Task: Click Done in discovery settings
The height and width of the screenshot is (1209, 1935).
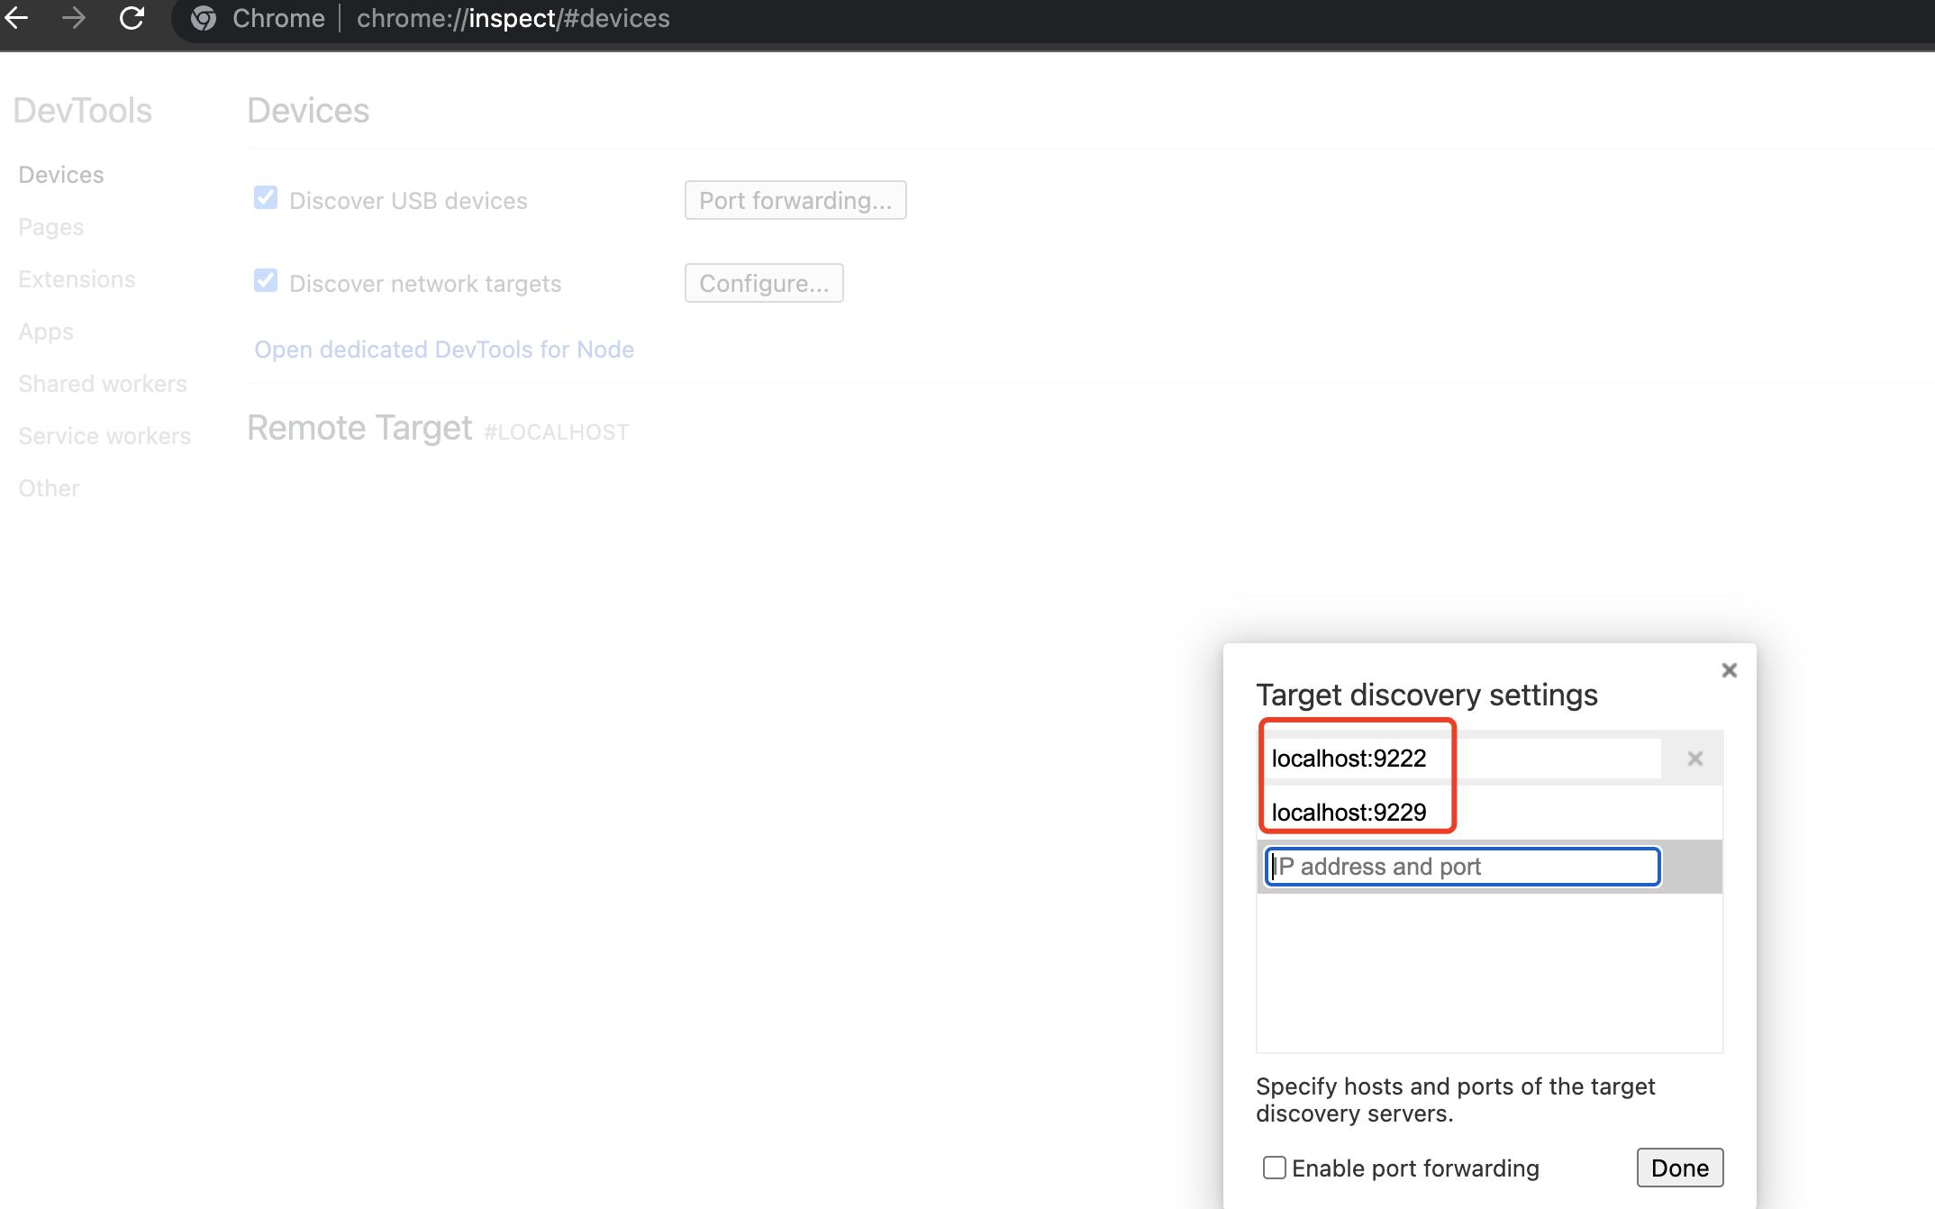Action: pyautogui.click(x=1679, y=1168)
